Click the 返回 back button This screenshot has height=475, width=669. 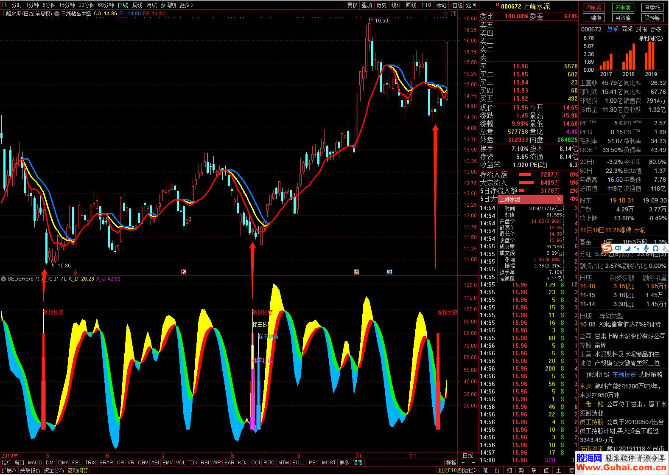coord(471,5)
